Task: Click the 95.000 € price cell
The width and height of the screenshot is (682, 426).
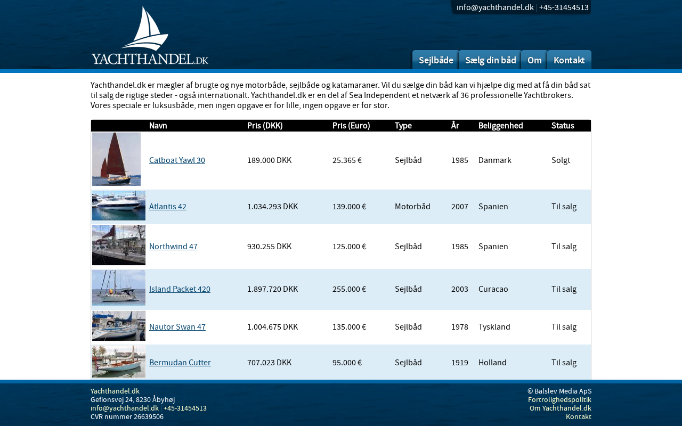Action: point(347,363)
